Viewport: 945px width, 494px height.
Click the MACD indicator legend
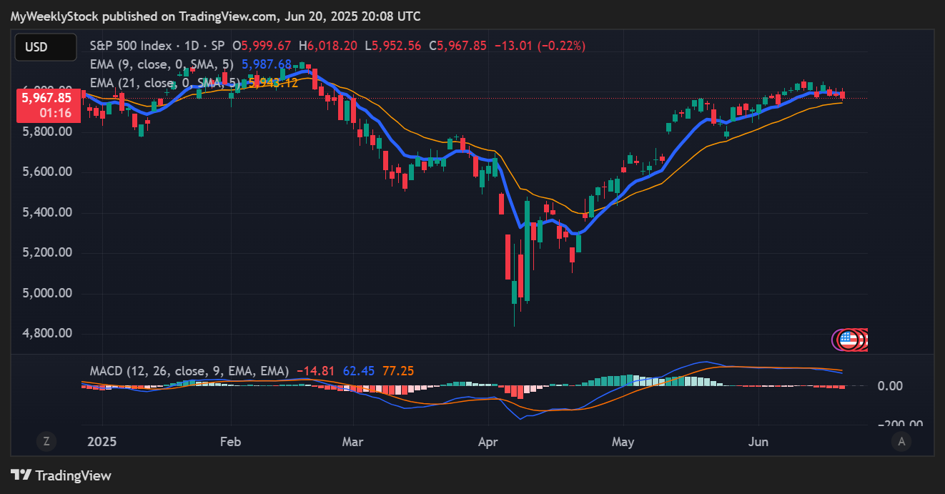pyautogui.click(x=189, y=371)
